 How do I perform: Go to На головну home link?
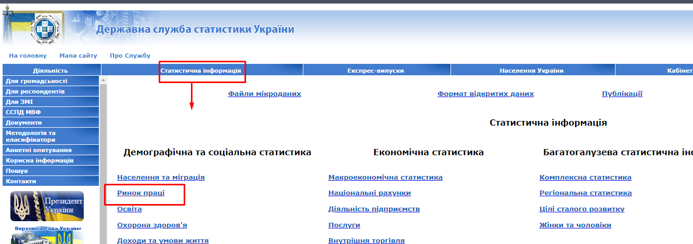(x=28, y=56)
